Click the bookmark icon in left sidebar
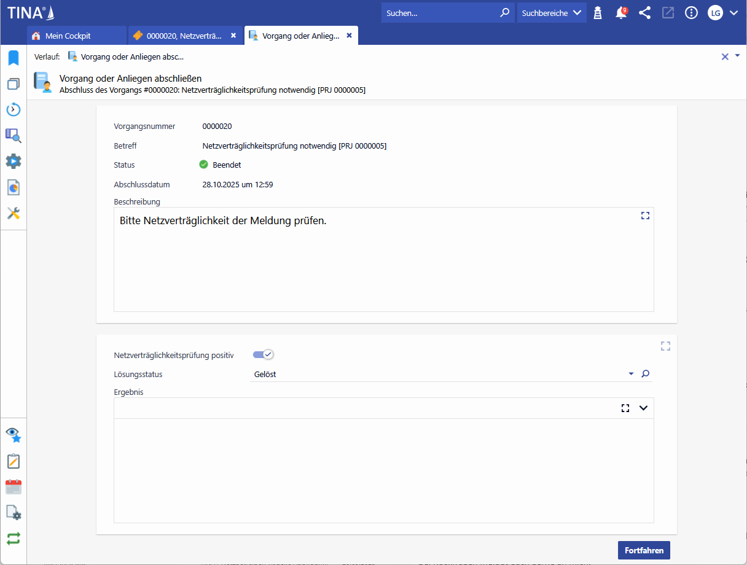This screenshot has height=565, width=747. pos(14,58)
